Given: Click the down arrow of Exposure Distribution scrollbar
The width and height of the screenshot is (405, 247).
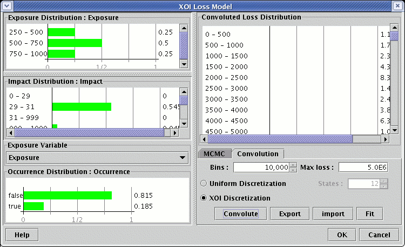Looking at the screenshot, I should pos(184,64).
